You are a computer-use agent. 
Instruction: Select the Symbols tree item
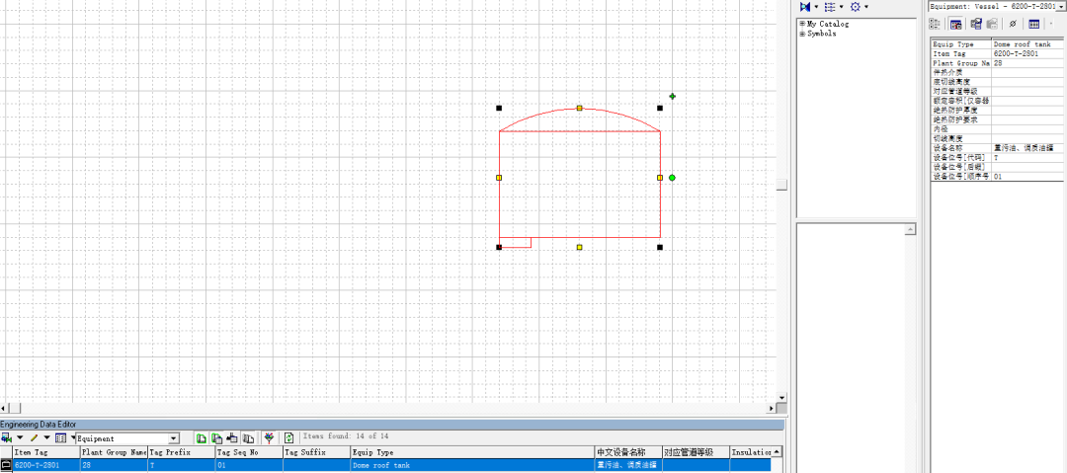click(x=822, y=34)
